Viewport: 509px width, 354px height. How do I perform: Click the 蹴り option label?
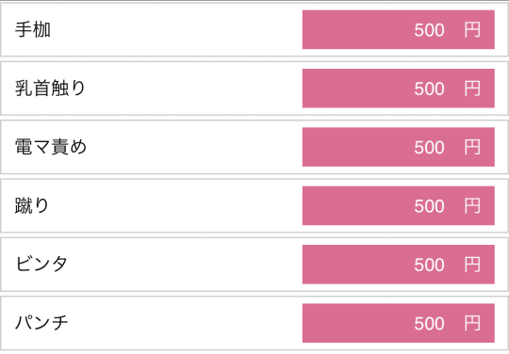point(32,205)
